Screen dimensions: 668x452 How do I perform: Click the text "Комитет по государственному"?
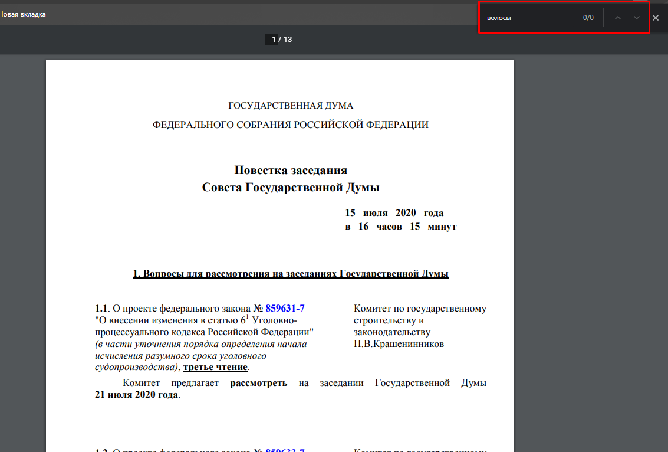[x=420, y=309]
